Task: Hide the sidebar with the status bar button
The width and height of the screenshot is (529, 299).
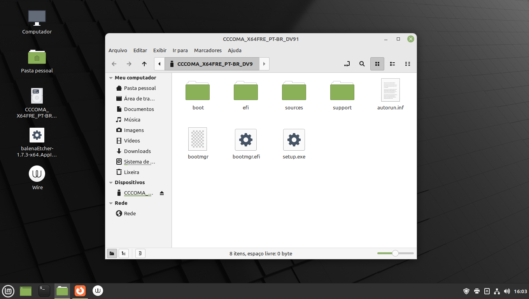Action: (x=140, y=253)
